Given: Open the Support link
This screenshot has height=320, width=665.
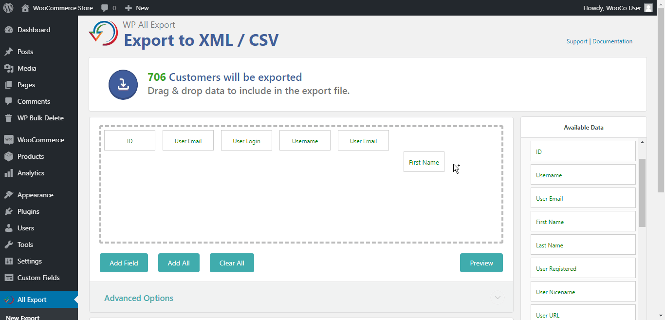Looking at the screenshot, I should point(577,41).
